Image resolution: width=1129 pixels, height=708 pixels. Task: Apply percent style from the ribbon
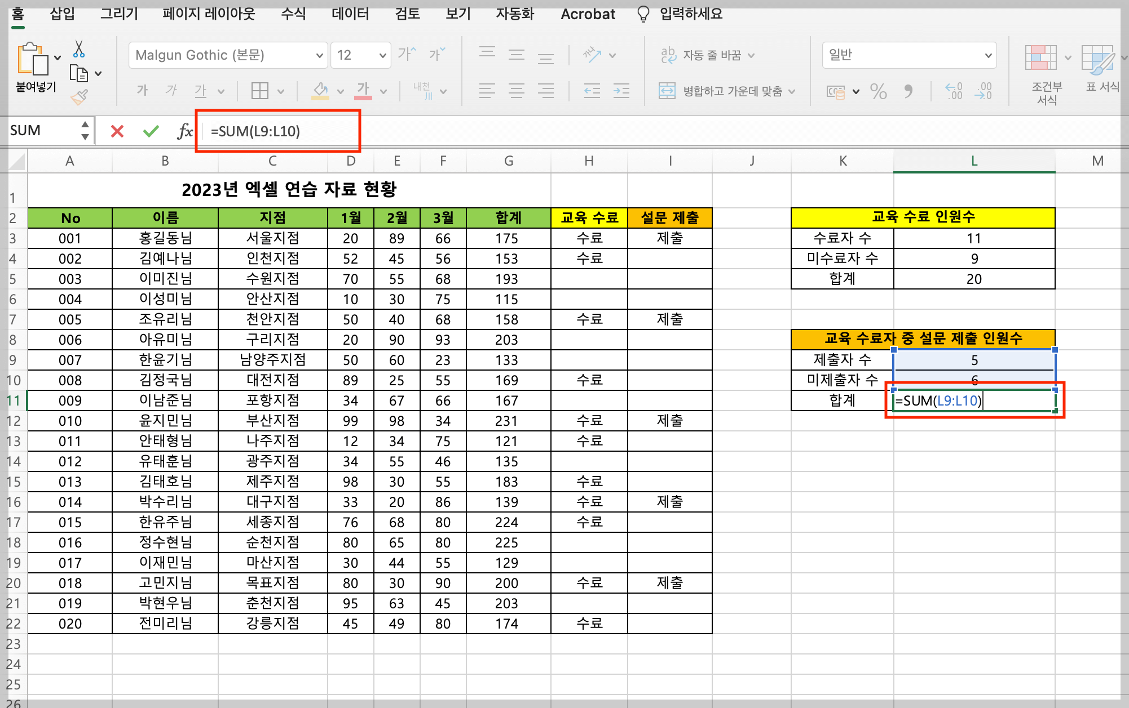click(878, 92)
